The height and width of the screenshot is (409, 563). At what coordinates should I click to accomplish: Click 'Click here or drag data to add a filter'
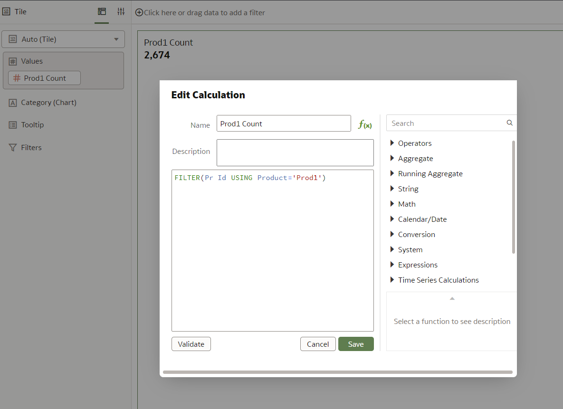(x=204, y=12)
